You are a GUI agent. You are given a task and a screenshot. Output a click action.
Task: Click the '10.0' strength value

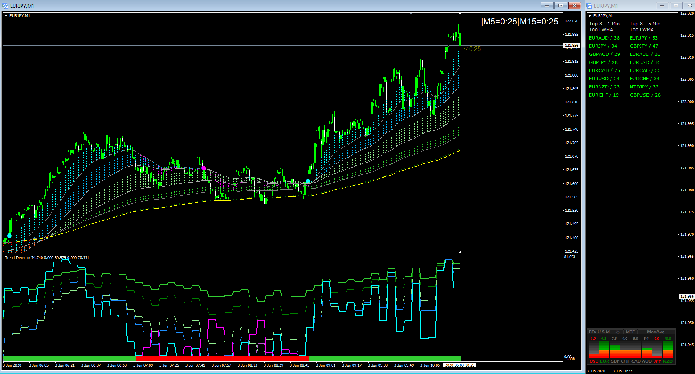667,339
